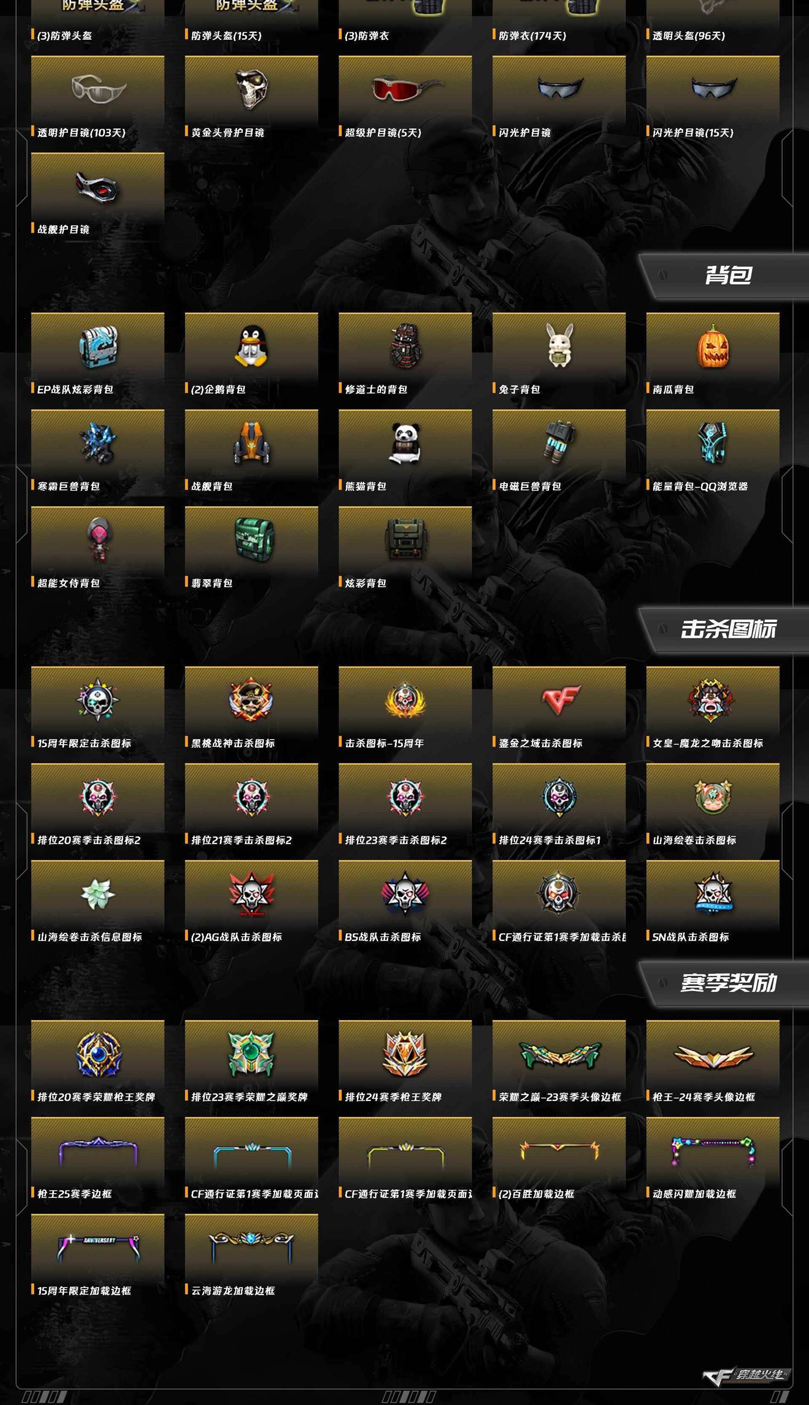Open the 背包 section header
This screenshot has width=809, height=1405.
point(723,276)
